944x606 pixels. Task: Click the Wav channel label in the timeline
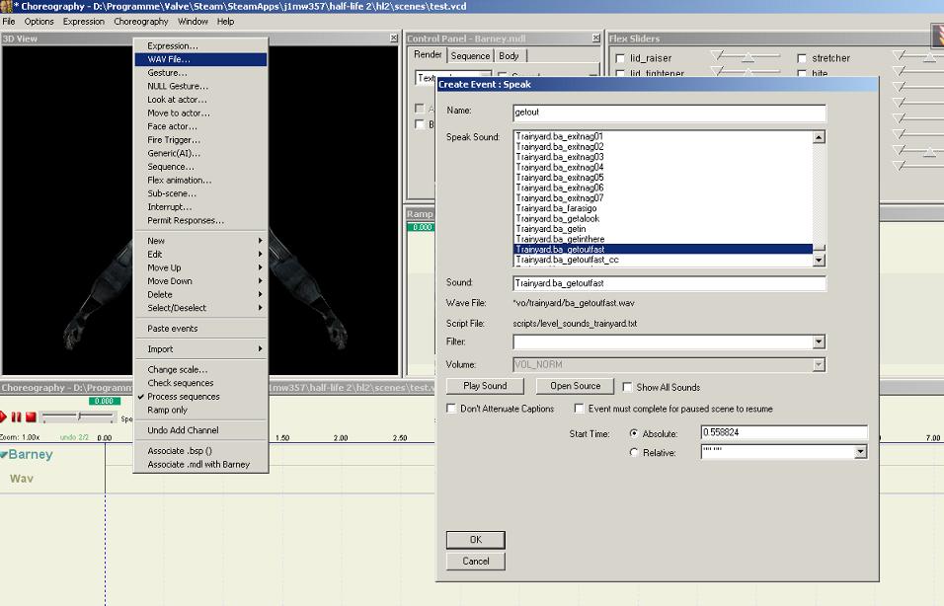[x=21, y=479]
